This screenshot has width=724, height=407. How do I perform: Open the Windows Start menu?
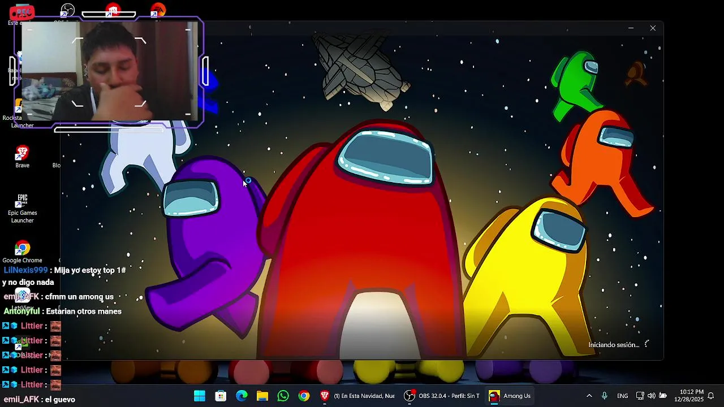200,396
